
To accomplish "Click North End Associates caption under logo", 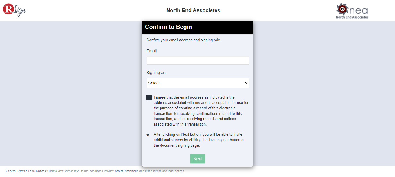I will click(352, 17).
